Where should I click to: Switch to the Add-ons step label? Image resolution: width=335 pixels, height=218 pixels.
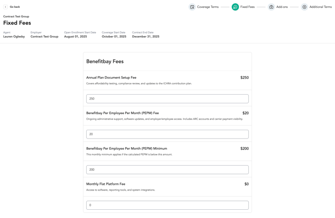tap(282, 7)
